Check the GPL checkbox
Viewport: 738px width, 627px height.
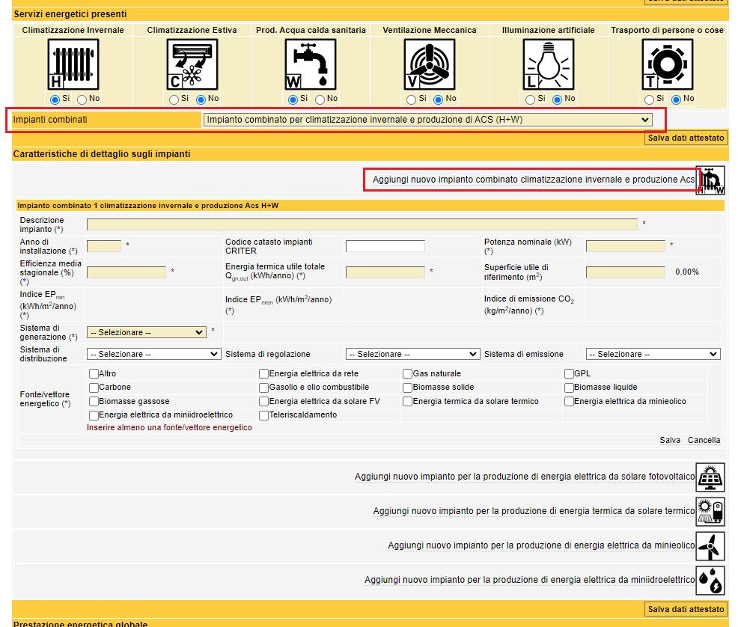pyautogui.click(x=569, y=374)
